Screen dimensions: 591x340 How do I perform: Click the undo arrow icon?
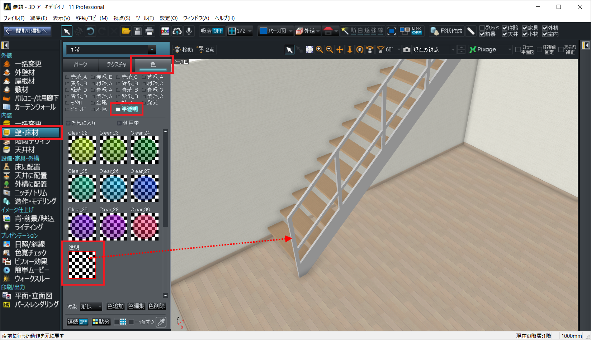(x=90, y=31)
